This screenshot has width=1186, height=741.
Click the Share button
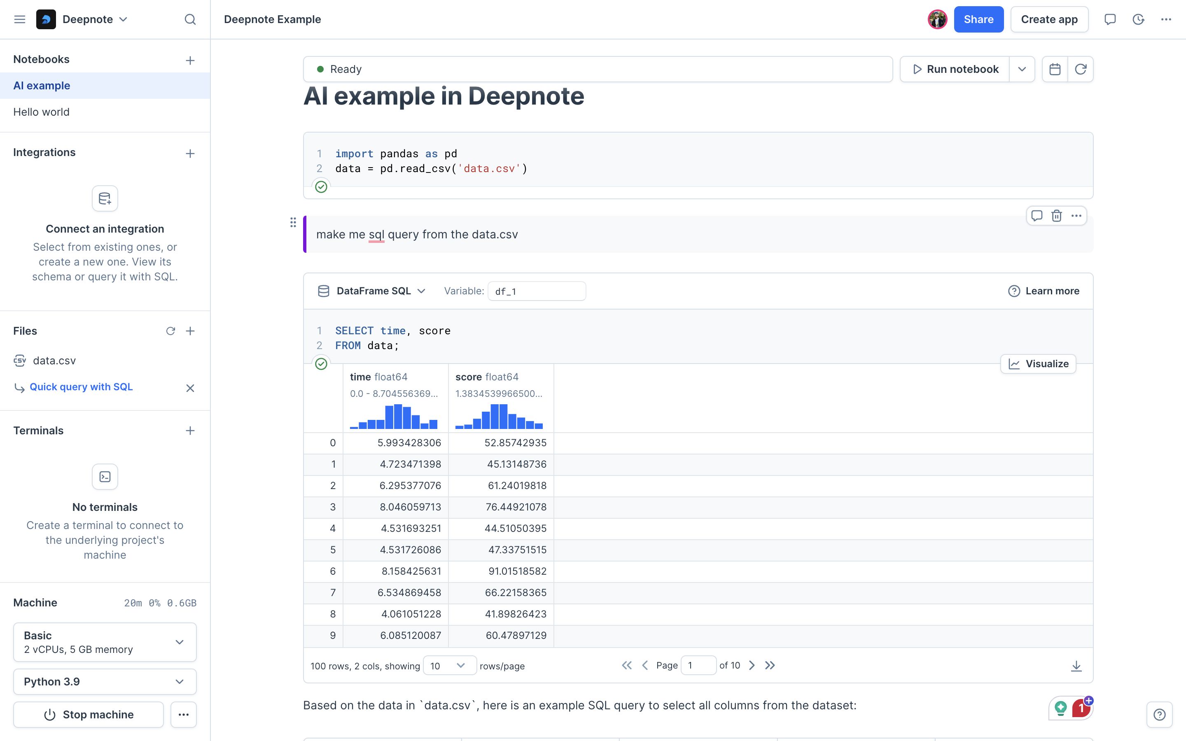click(x=979, y=19)
